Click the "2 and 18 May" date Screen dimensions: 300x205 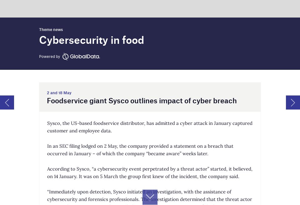coord(59,93)
